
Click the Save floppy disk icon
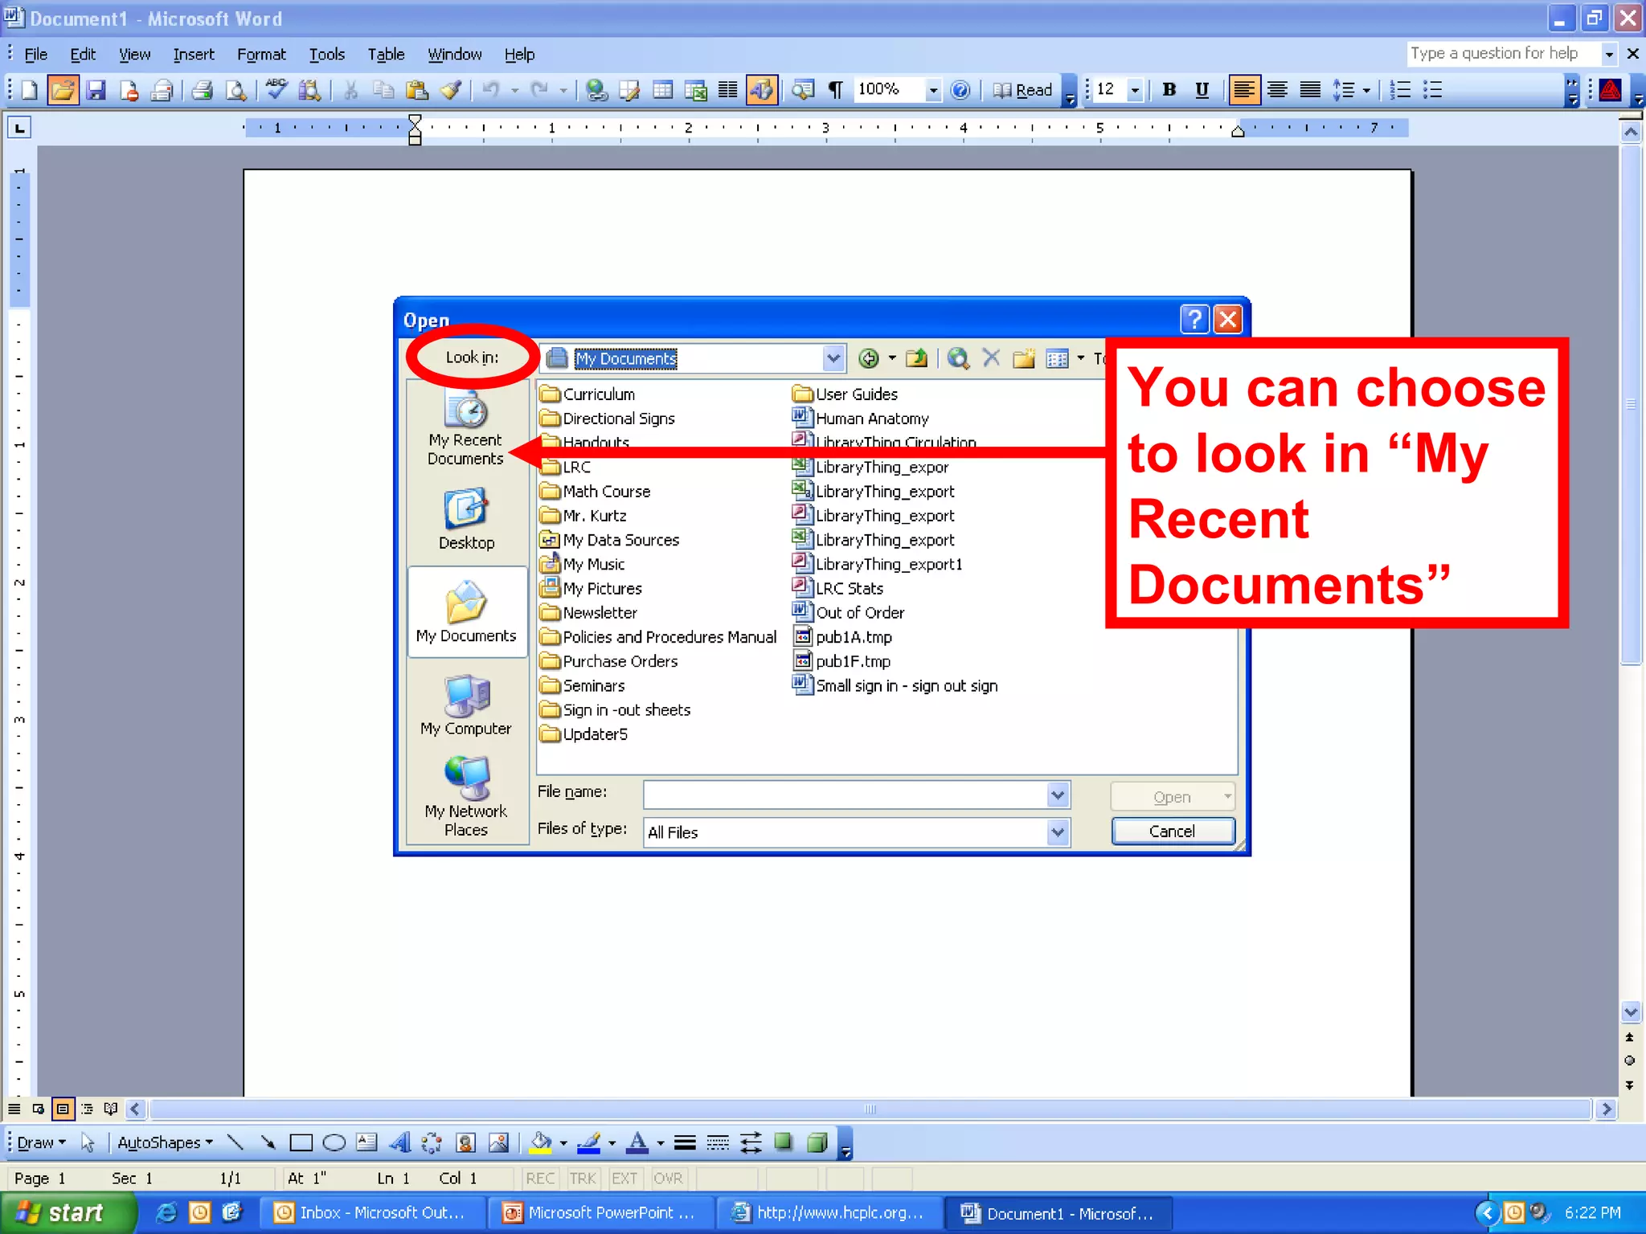coord(96,90)
